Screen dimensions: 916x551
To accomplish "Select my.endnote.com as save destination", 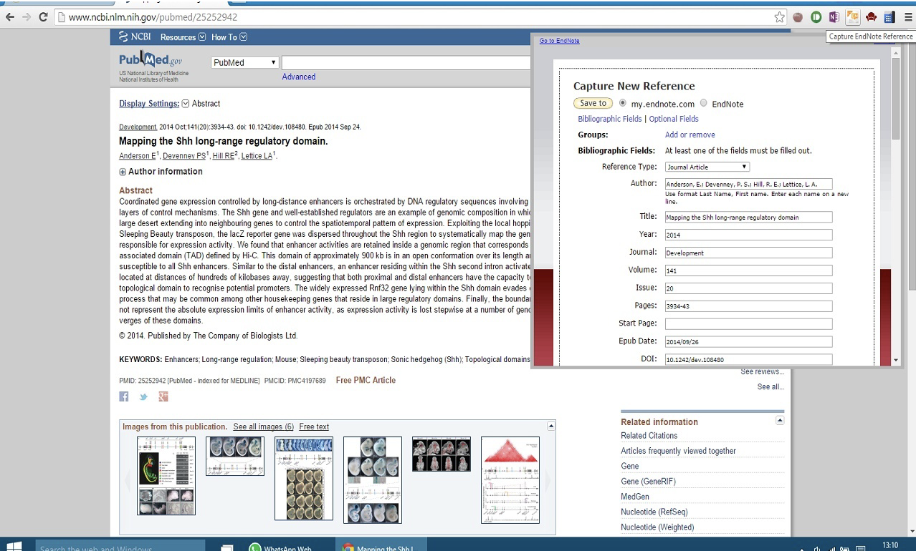I will [x=622, y=103].
